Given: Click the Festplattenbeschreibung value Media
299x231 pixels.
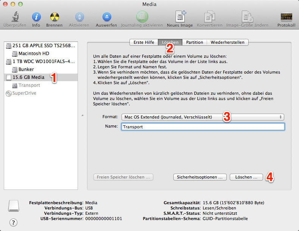Looking at the screenshot, I should pyautogui.click(x=91, y=203).
